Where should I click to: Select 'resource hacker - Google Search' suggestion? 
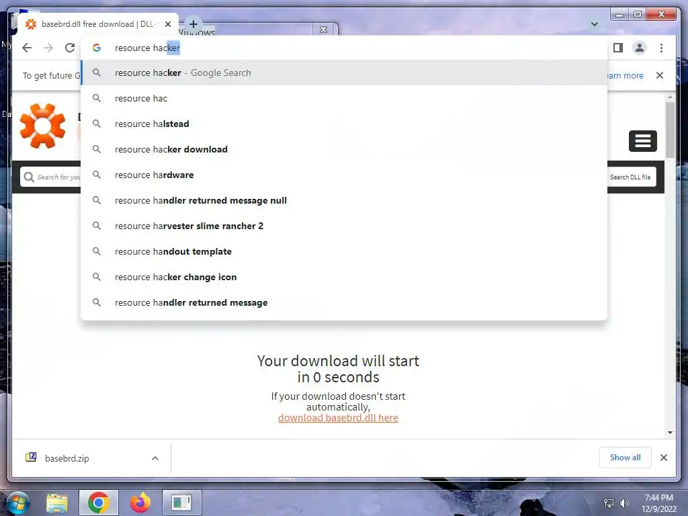(344, 73)
